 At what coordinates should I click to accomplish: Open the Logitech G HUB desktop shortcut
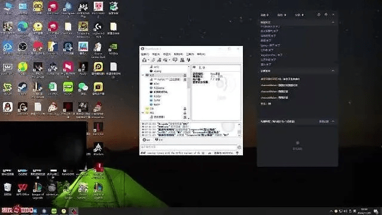[x=98, y=30]
